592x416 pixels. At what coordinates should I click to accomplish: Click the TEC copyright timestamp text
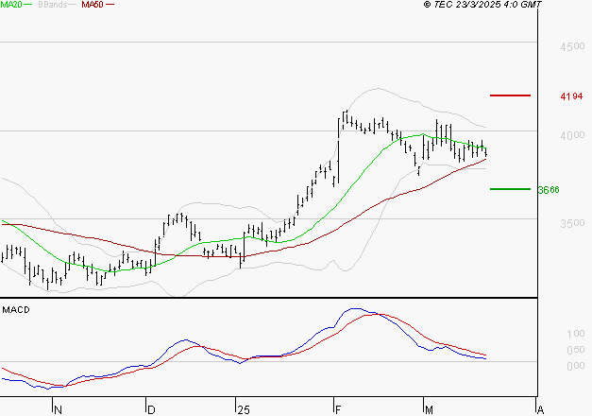(482, 5)
